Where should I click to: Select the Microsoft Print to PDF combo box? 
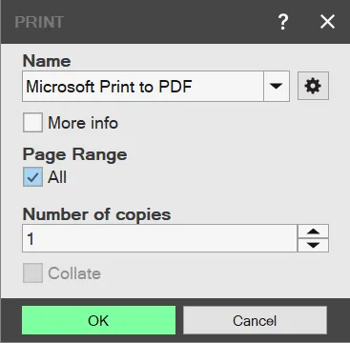pyautogui.click(x=155, y=86)
